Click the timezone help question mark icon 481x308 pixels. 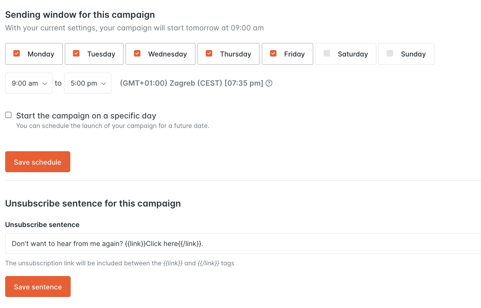[269, 83]
